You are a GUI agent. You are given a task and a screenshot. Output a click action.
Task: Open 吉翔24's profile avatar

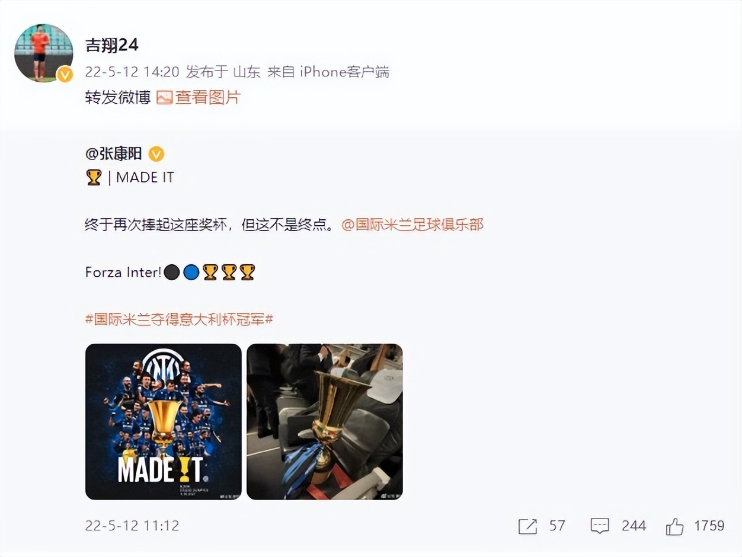pyautogui.click(x=44, y=53)
